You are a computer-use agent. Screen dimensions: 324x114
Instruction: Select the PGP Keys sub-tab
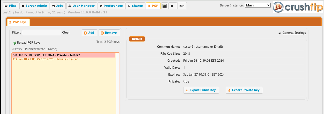point(18,22)
